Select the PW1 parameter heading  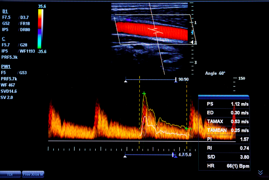click(x=6, y=66)
